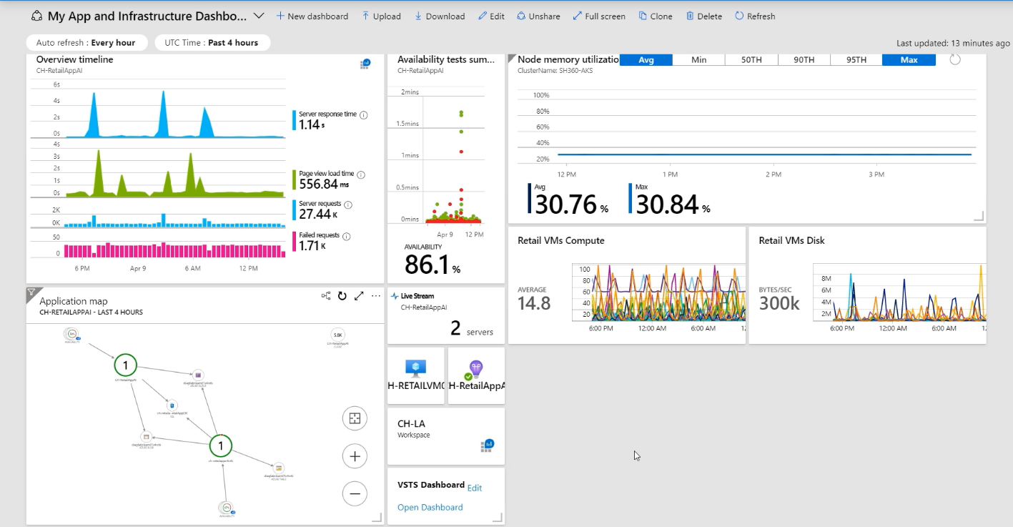Click Clone in the dashboard toolbar
Viewport: 1013px width, 527px height.
coord(655,16)
